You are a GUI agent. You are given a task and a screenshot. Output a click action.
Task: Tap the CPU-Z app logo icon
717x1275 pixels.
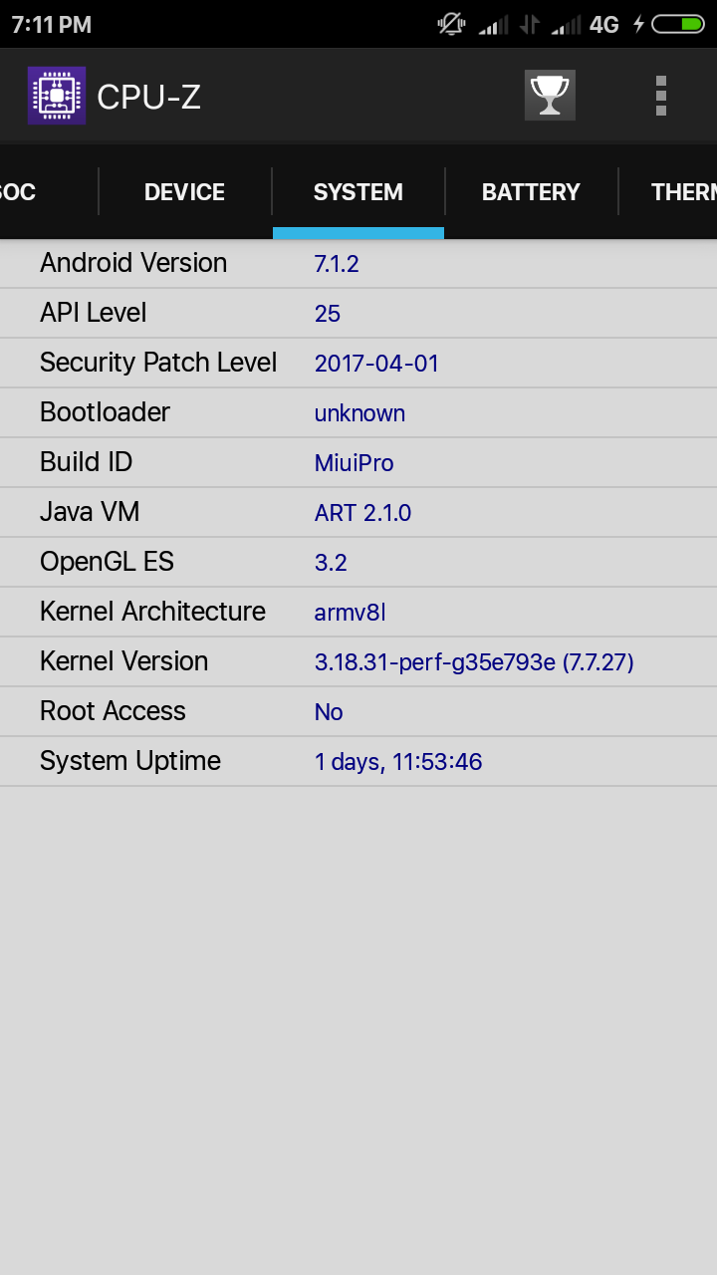coord(57,96)
